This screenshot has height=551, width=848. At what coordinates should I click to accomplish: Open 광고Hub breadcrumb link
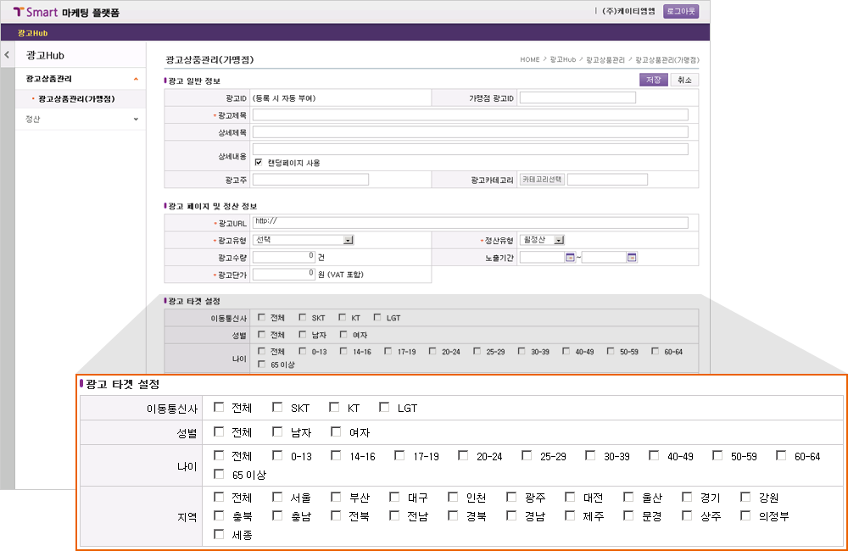(x=563, y=59)
